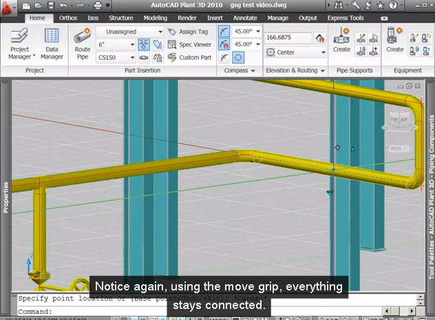Click Create in Equipment panel
The height and width of the screenshot is (320, 435).
click(395, 40)
